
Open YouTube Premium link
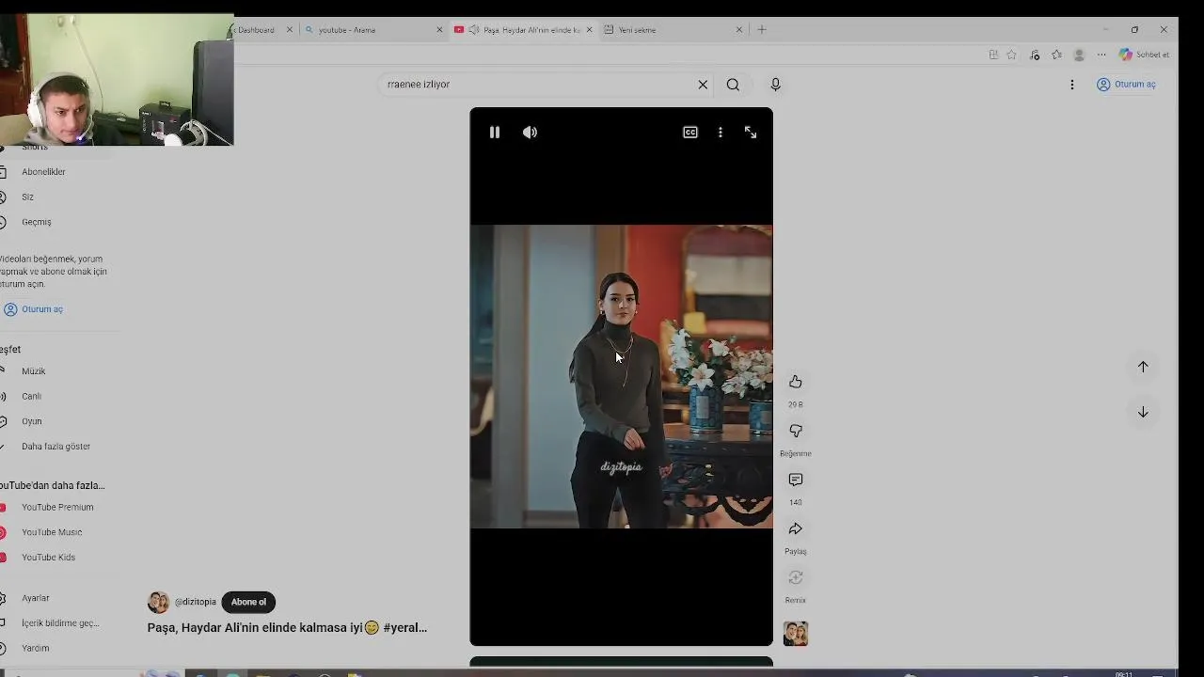[x=57, y=508]
